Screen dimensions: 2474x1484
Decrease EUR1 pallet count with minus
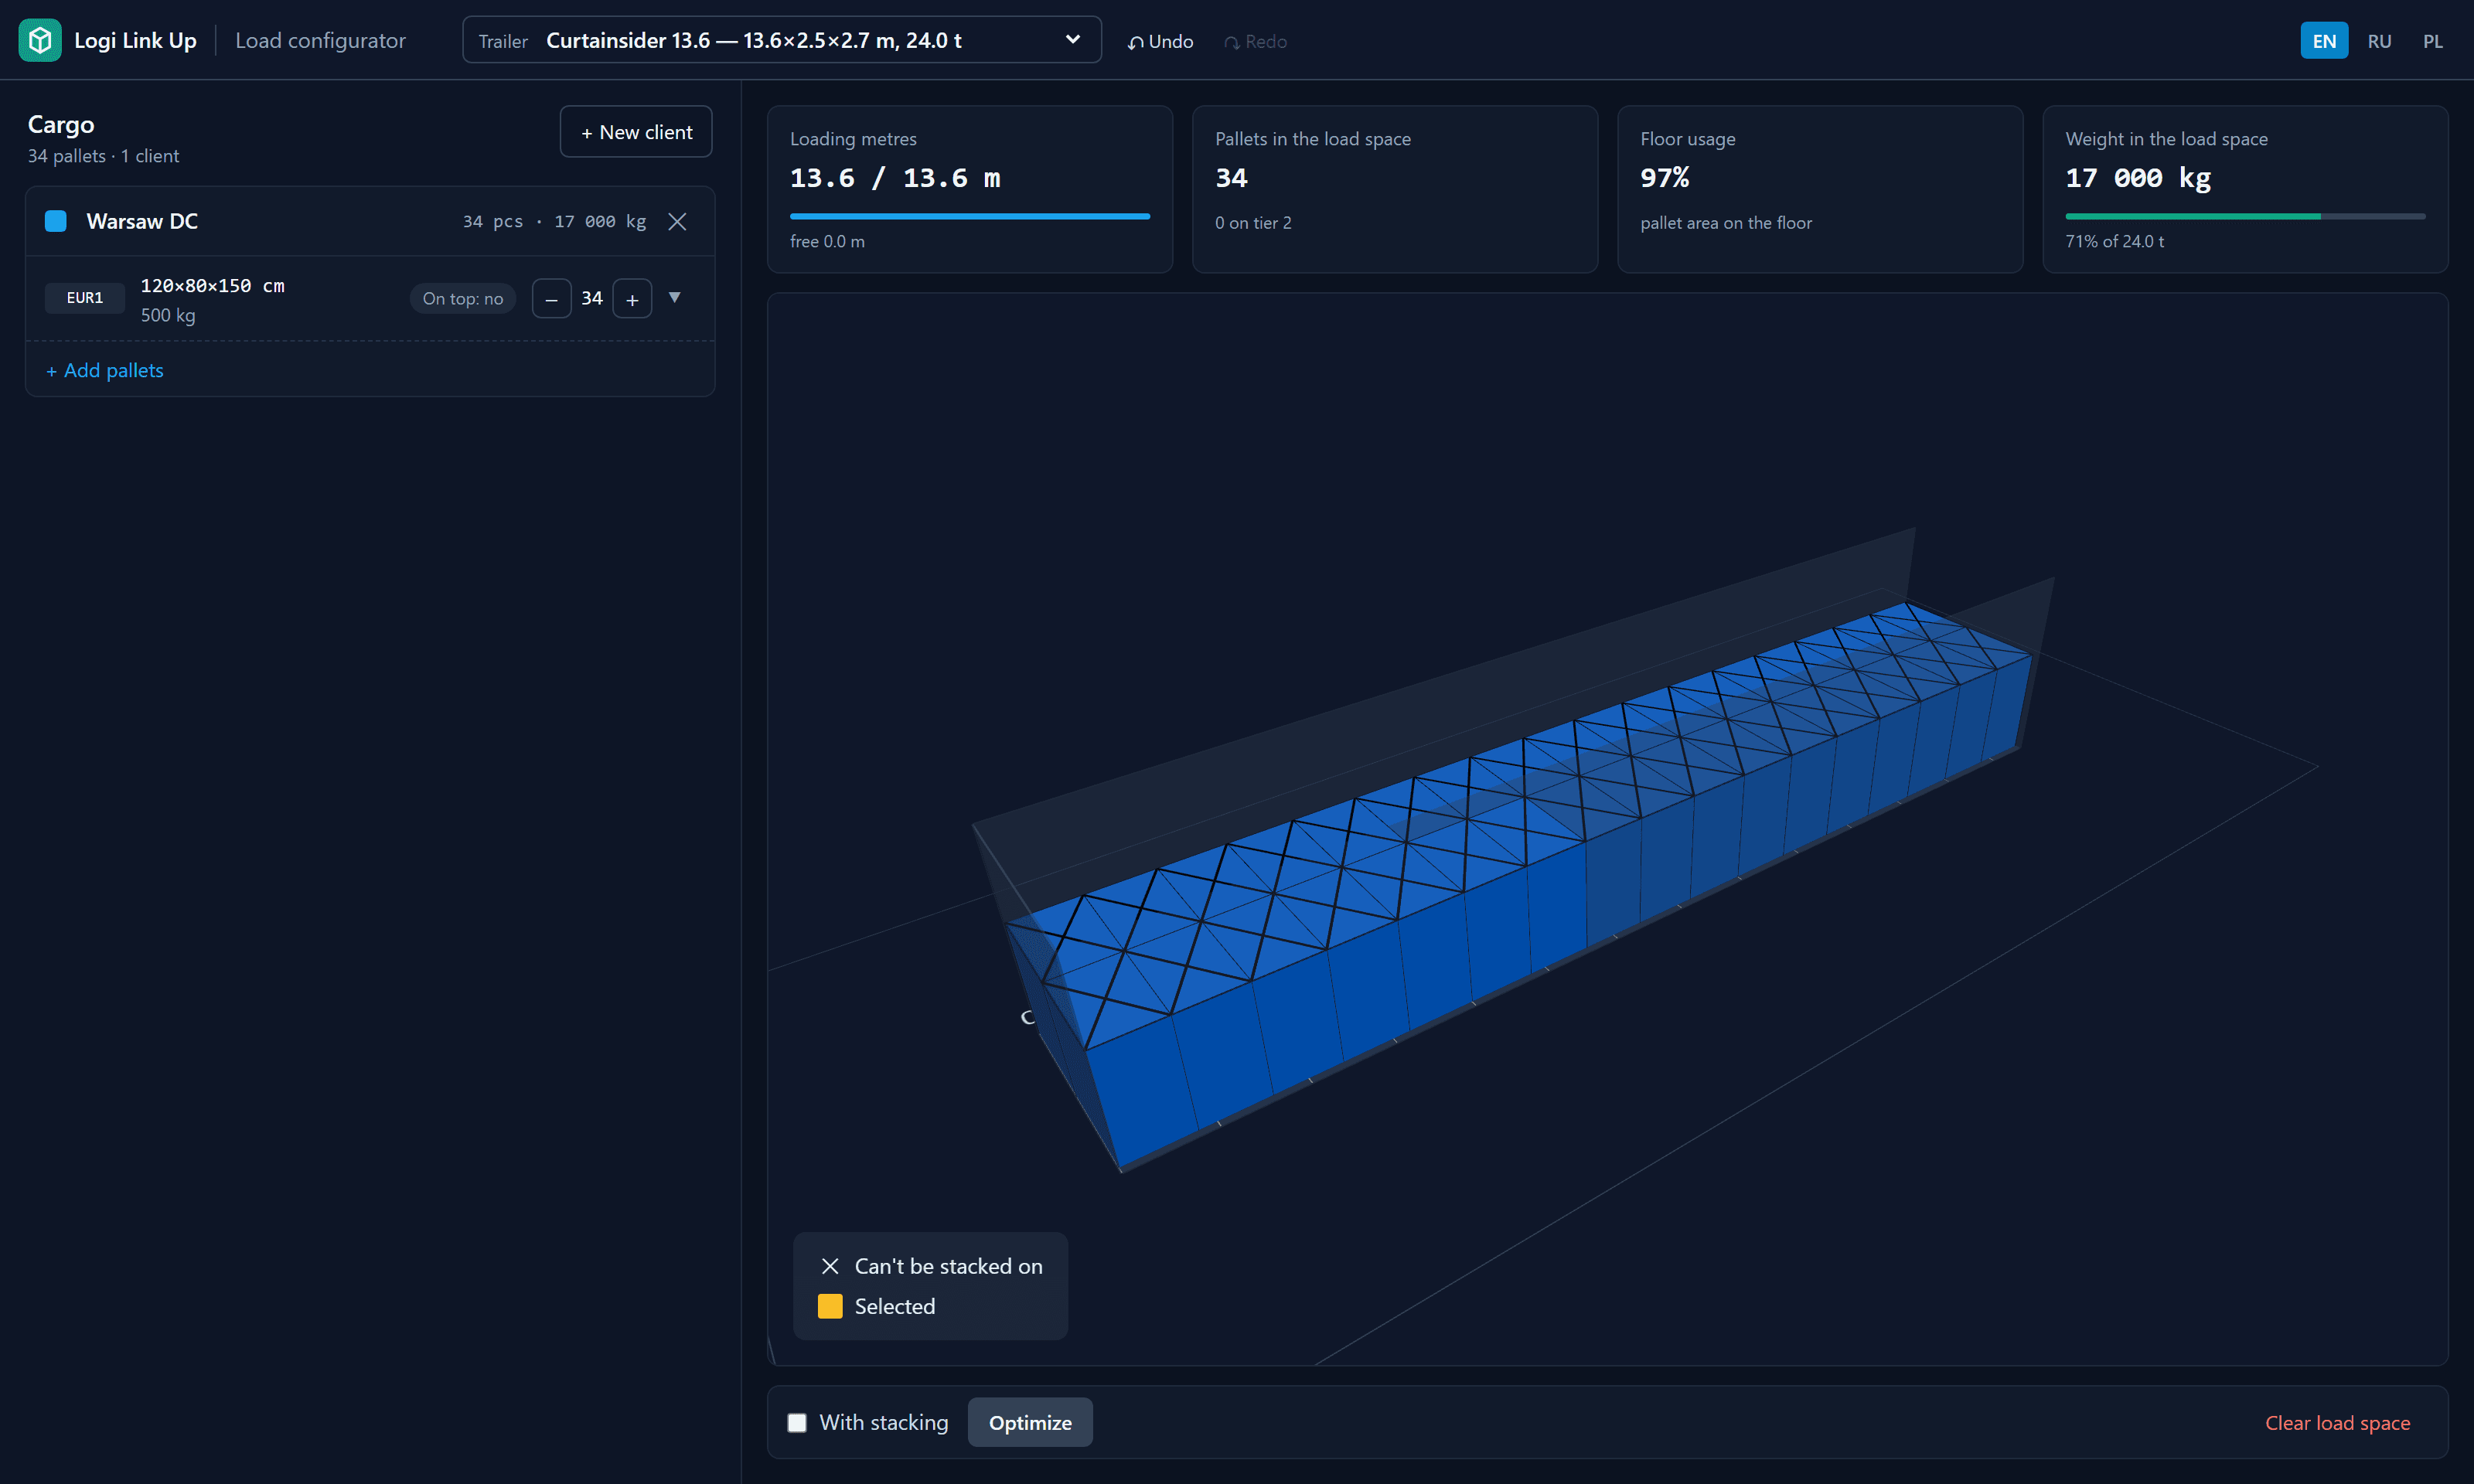click(x=551, y=298)
